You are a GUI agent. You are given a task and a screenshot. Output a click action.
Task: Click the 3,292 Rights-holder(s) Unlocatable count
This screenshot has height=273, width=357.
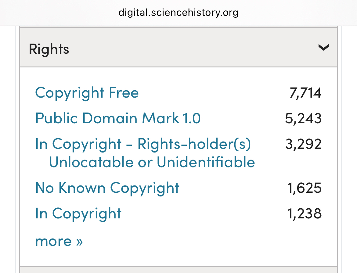(x=303, y=144)
